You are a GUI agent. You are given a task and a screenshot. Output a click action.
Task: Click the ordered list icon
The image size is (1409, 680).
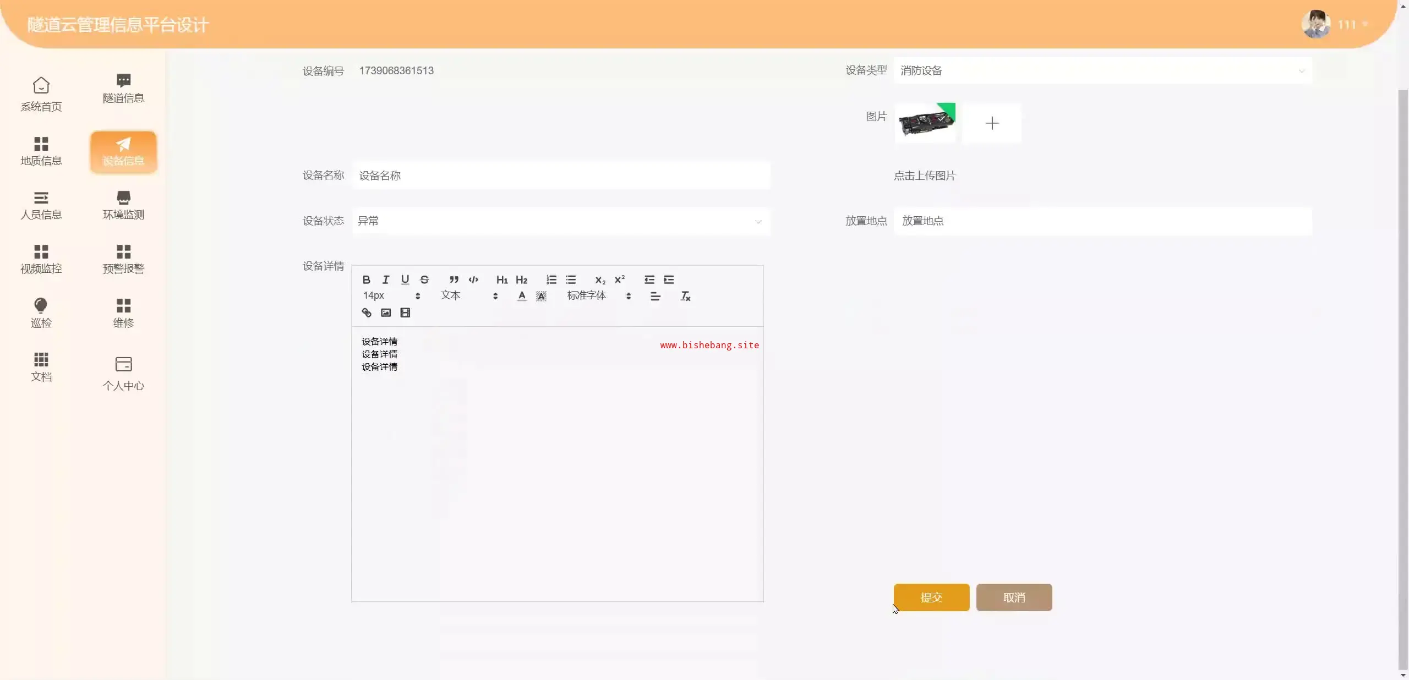pos(551,279)
